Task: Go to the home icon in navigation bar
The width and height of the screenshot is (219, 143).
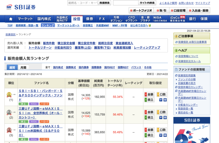Action: 11,19
